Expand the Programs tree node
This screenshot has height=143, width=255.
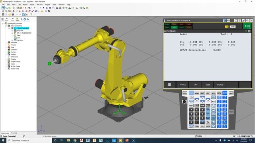click(x=12, y=31)
